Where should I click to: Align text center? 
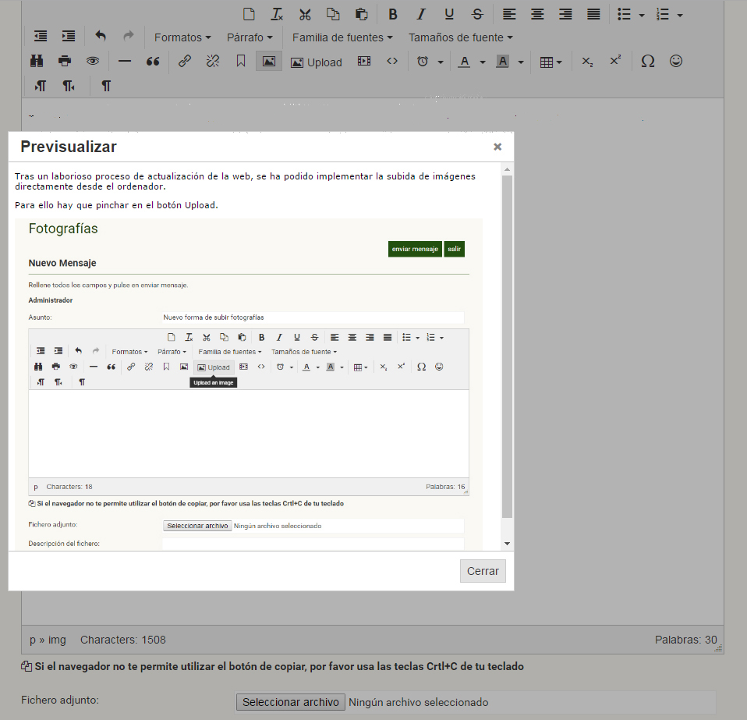(x=537, y=14)
